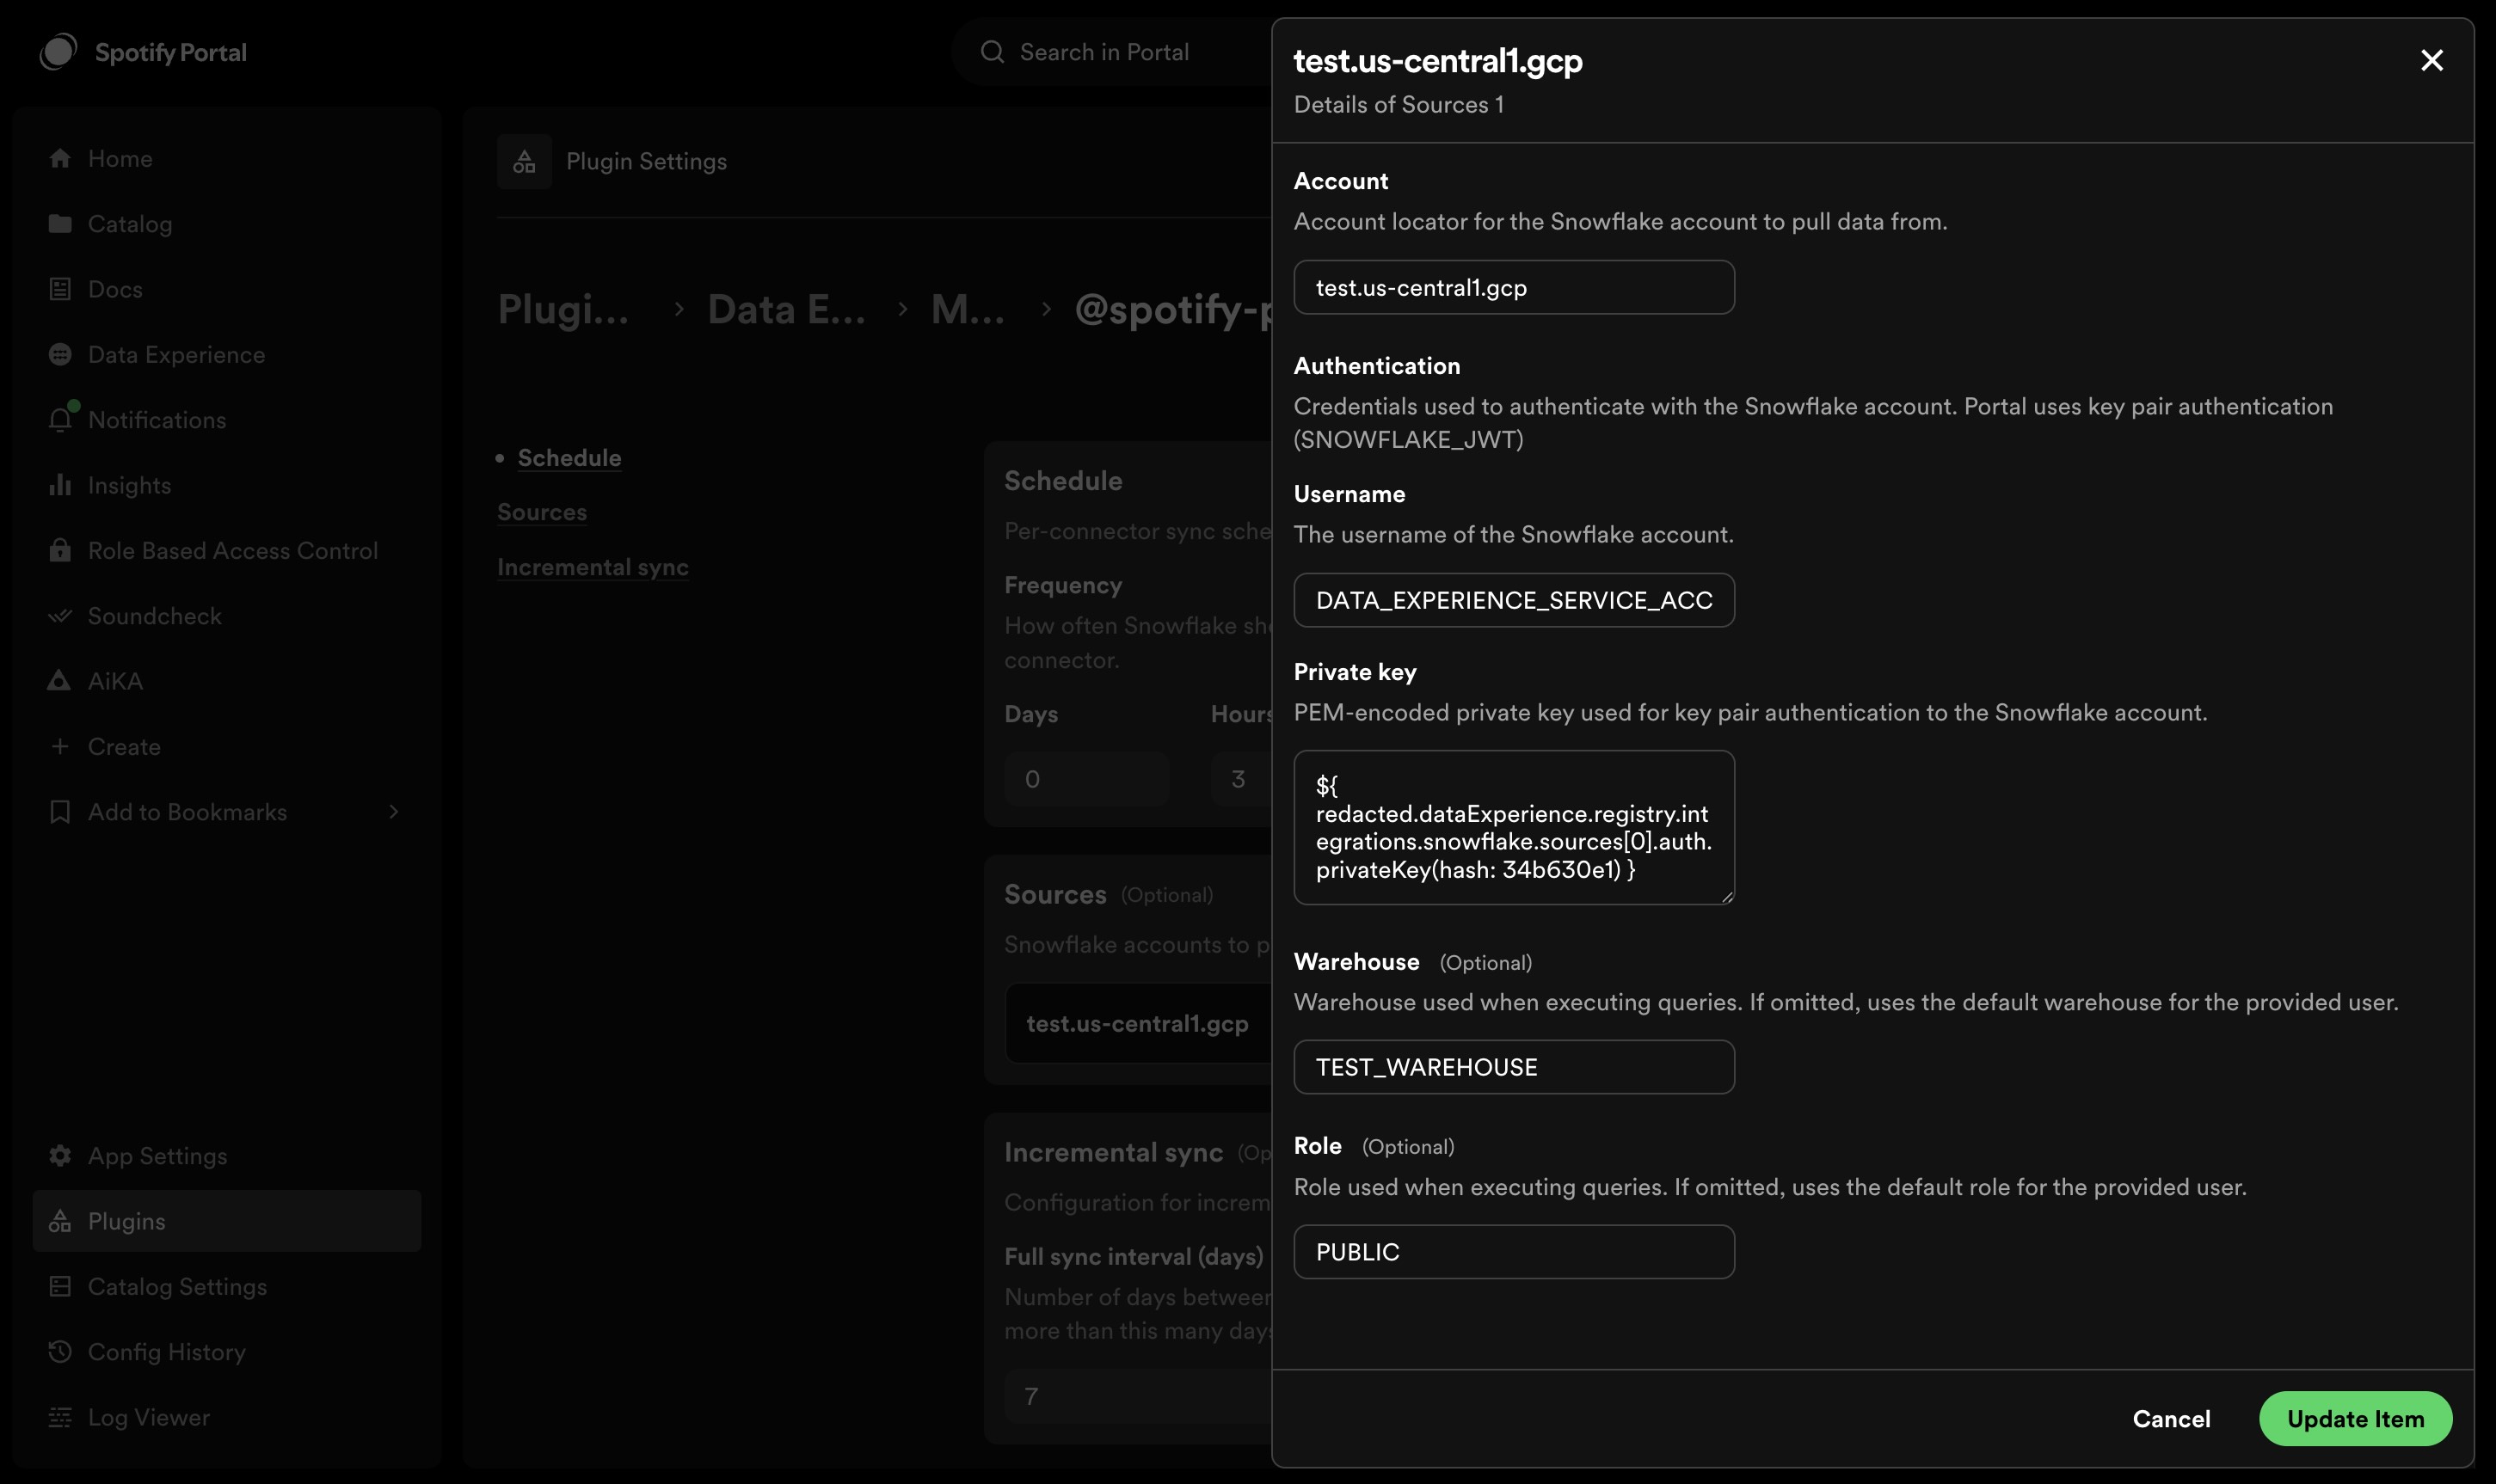Click the Insights bar chart icon
2496x1484 pixels.
pyautogui.click(x=60, y=485)
